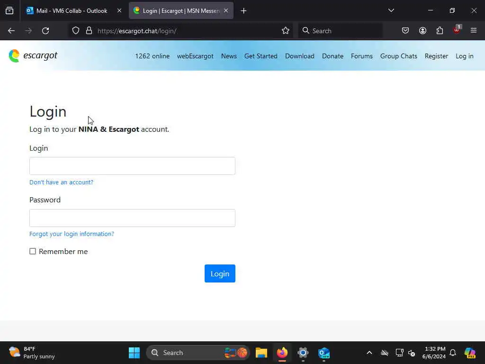Submit with the blue Login button

pos(220,273)
